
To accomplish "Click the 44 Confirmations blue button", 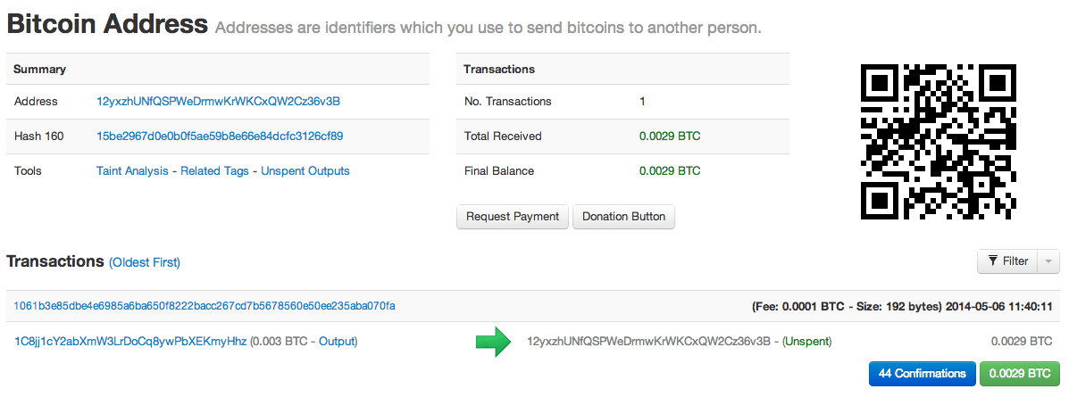I will click(922, 374).
